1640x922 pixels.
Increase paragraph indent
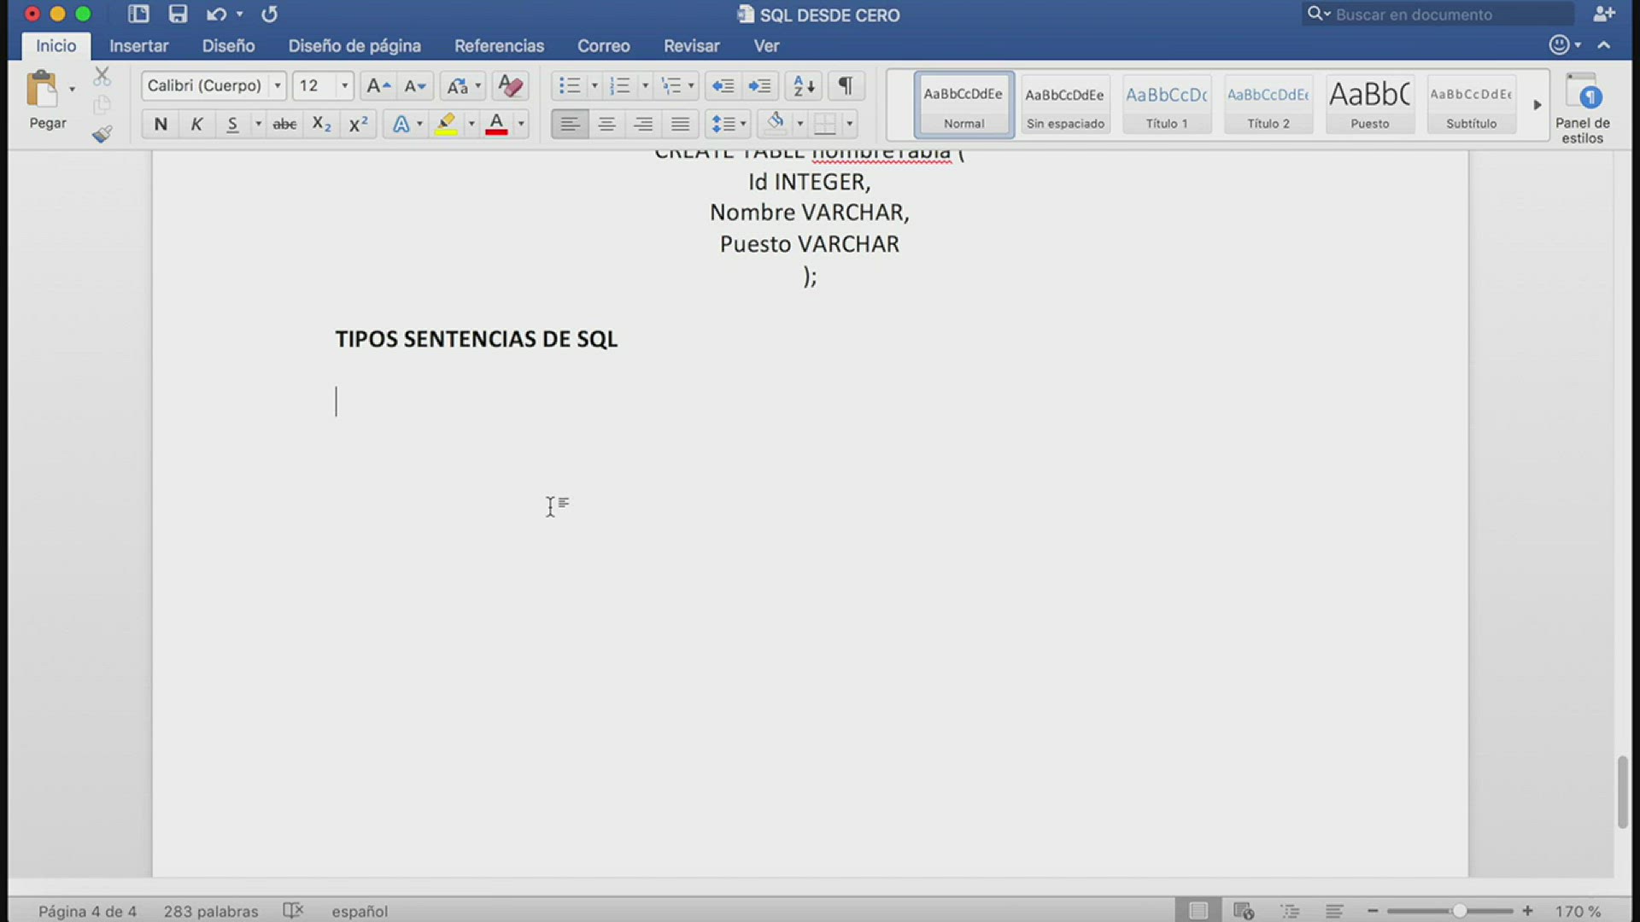click(x=759, y=85)
